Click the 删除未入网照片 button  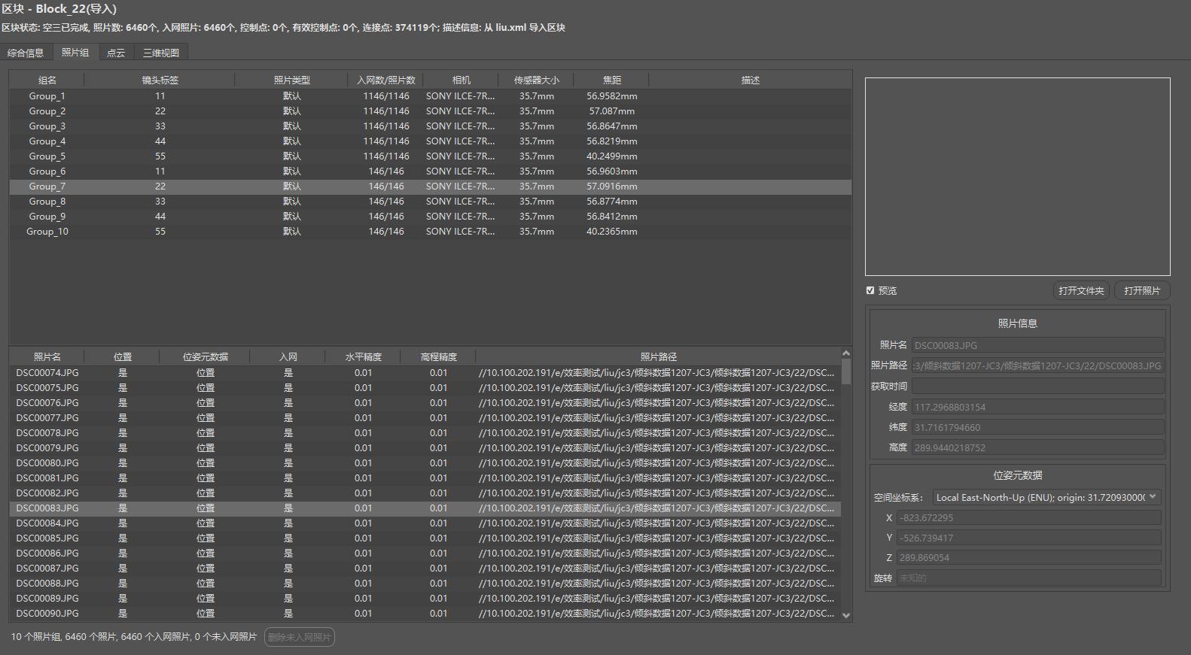coord(300,637)
